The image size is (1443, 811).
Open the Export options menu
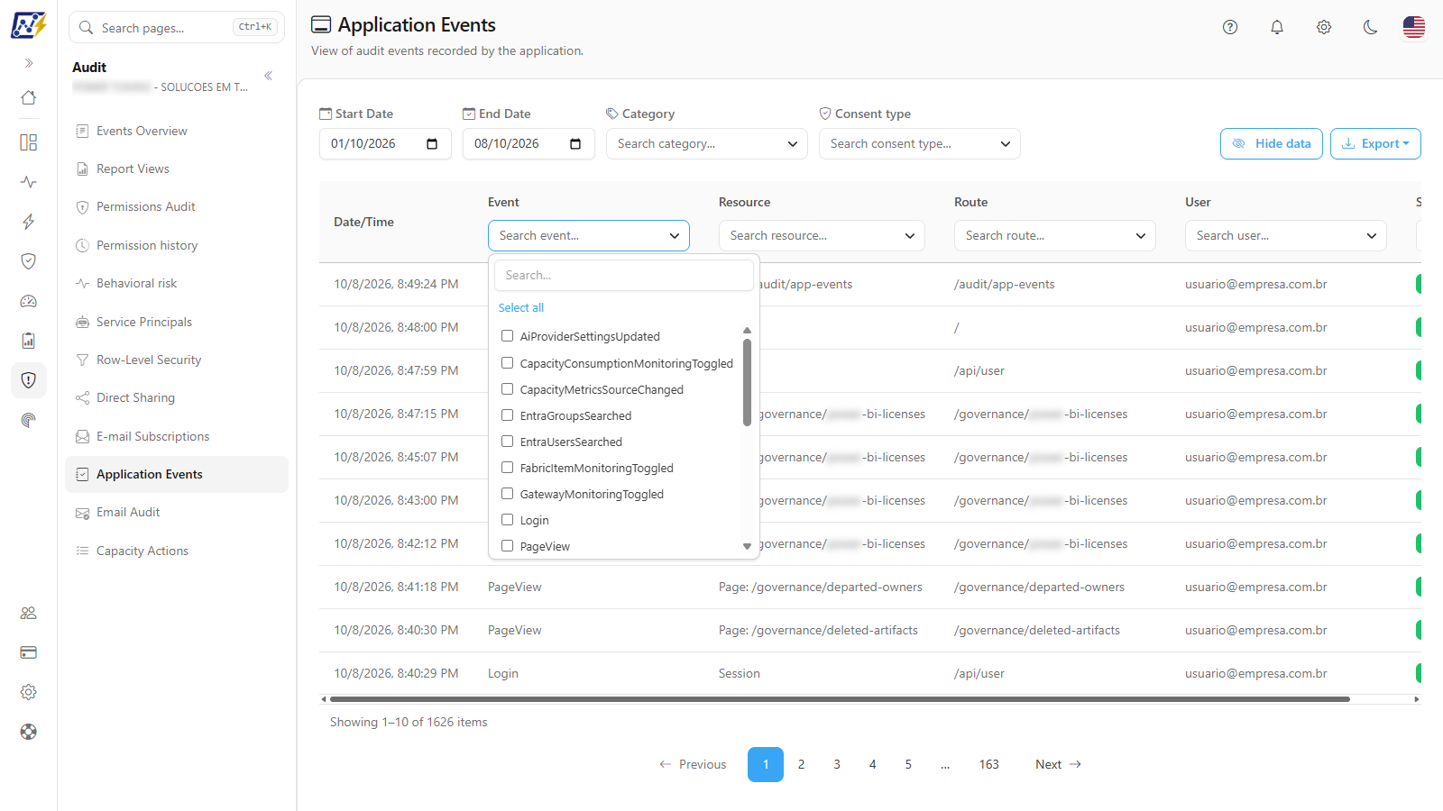pos(1375,144)
